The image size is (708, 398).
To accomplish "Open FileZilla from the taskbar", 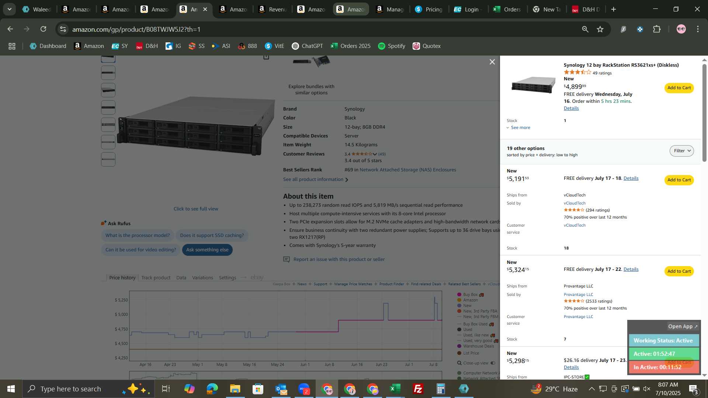I will coord(418,389).
